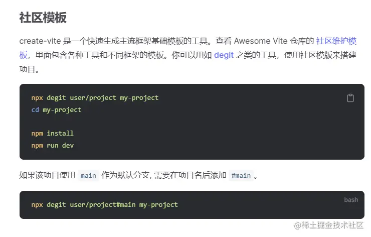Click the 'npm run dev' code line

(x=52, y=145)
